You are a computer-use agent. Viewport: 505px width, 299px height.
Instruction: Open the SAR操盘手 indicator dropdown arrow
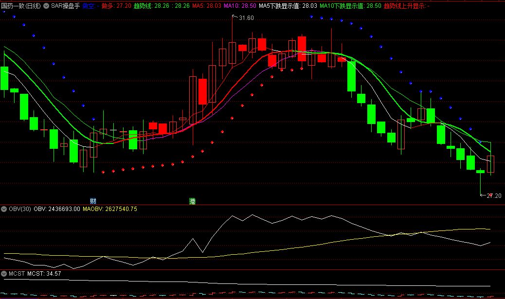(46, 6)
